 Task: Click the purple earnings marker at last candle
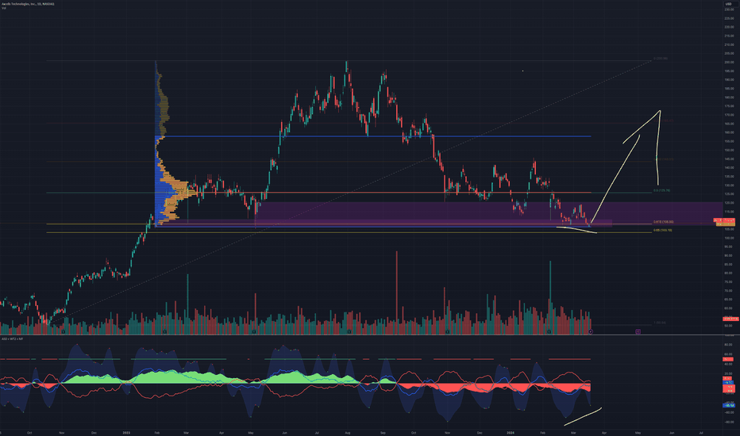pos(591,331)
